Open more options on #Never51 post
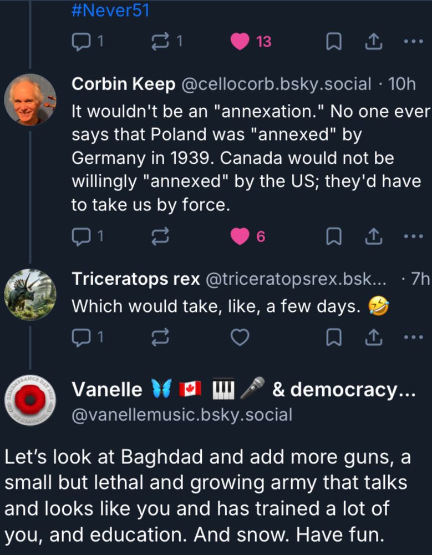432x555 pixels. pyautogui.click(x=413, y=42)
